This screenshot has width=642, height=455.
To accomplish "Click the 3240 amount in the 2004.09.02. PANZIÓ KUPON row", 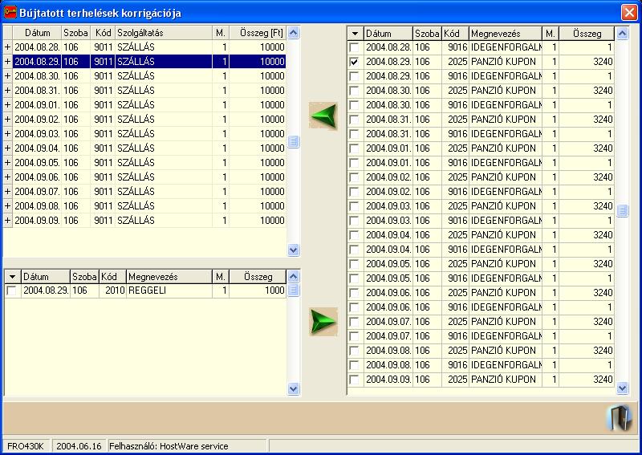I will point(587,177).
